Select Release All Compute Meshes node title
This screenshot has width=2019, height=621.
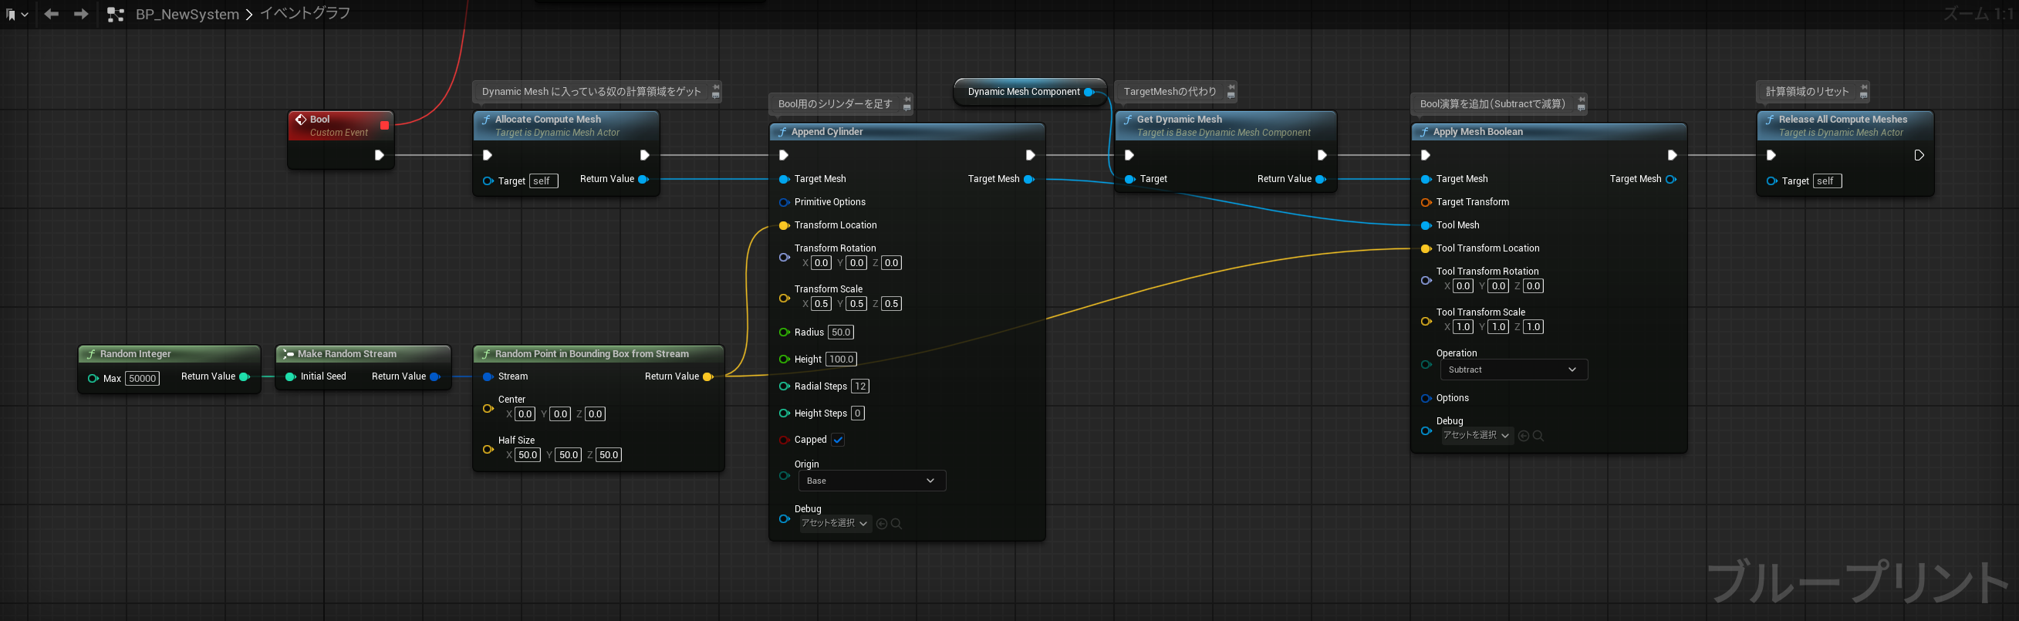click(1842, 119)
